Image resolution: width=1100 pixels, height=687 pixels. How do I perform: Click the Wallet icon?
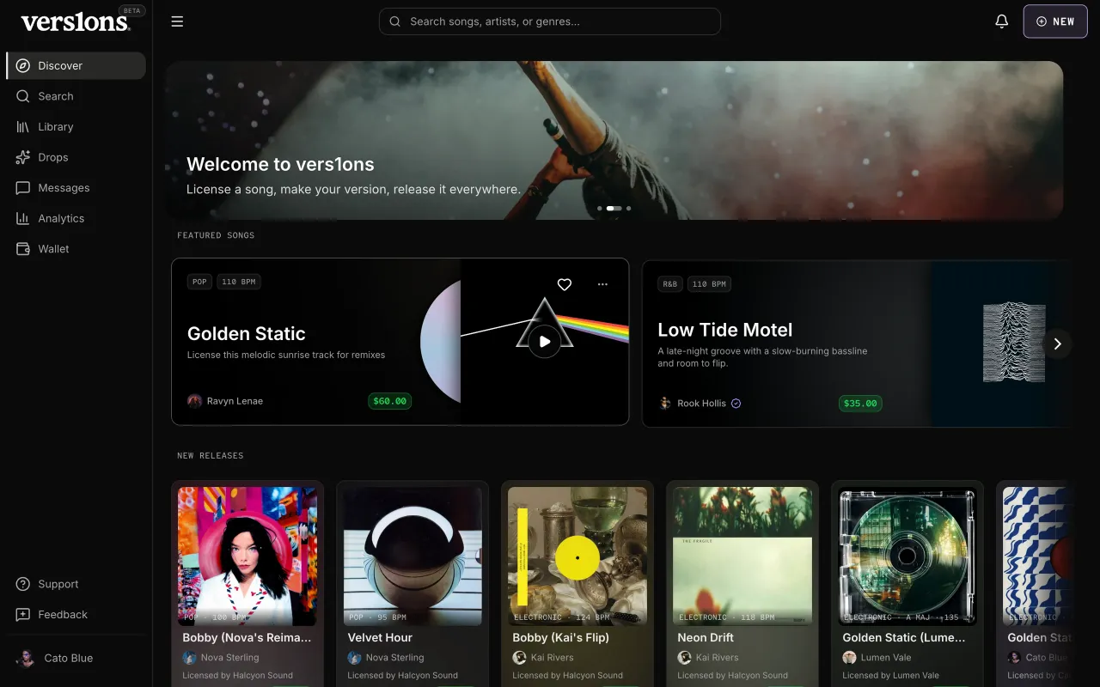pyautogui.click(x=23, y=249)
